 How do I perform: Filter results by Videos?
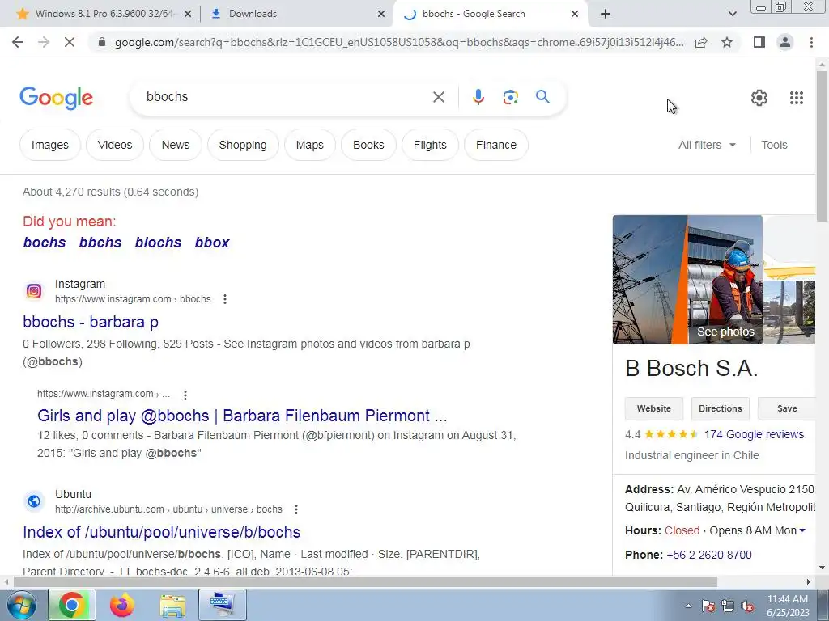click(115, 145)
